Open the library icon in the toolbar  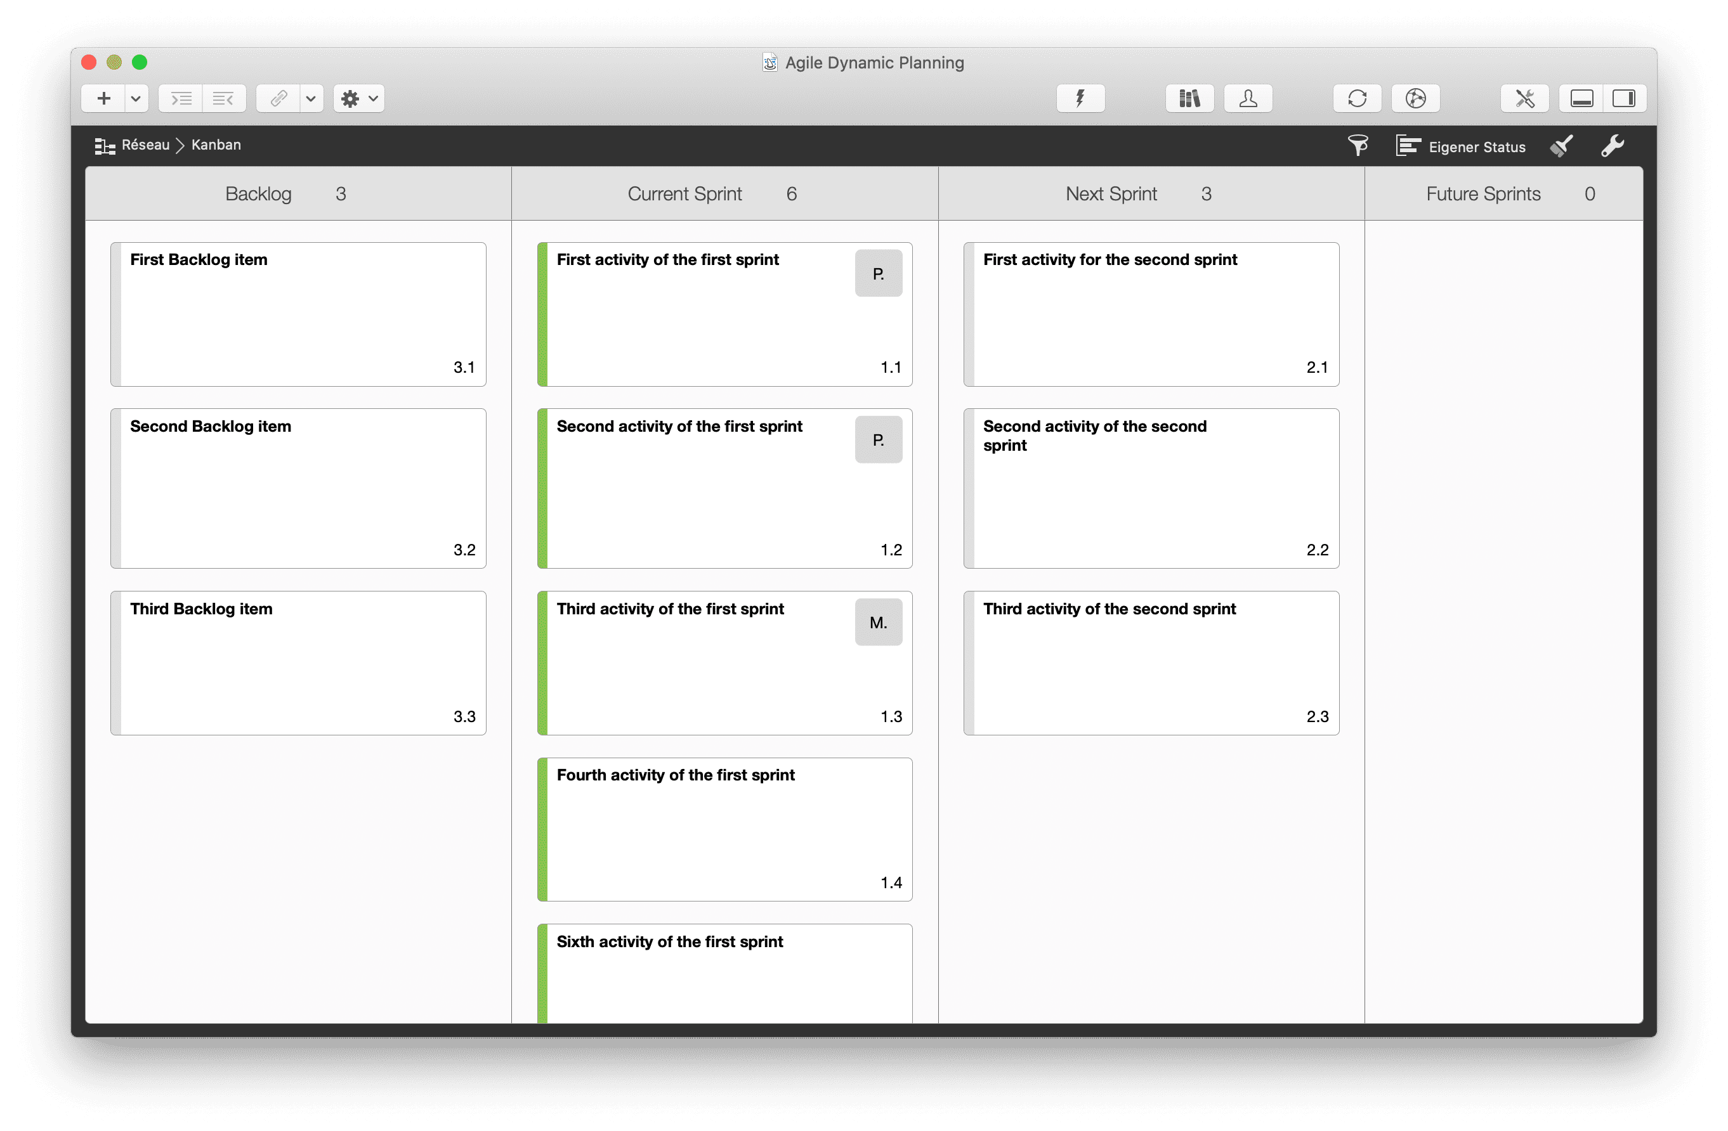[1189, 98]
